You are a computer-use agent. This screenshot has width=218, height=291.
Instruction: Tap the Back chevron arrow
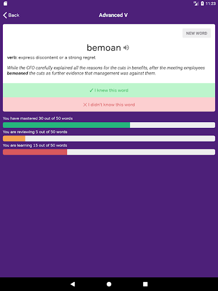pyautogui.click(x=5, y=15)
